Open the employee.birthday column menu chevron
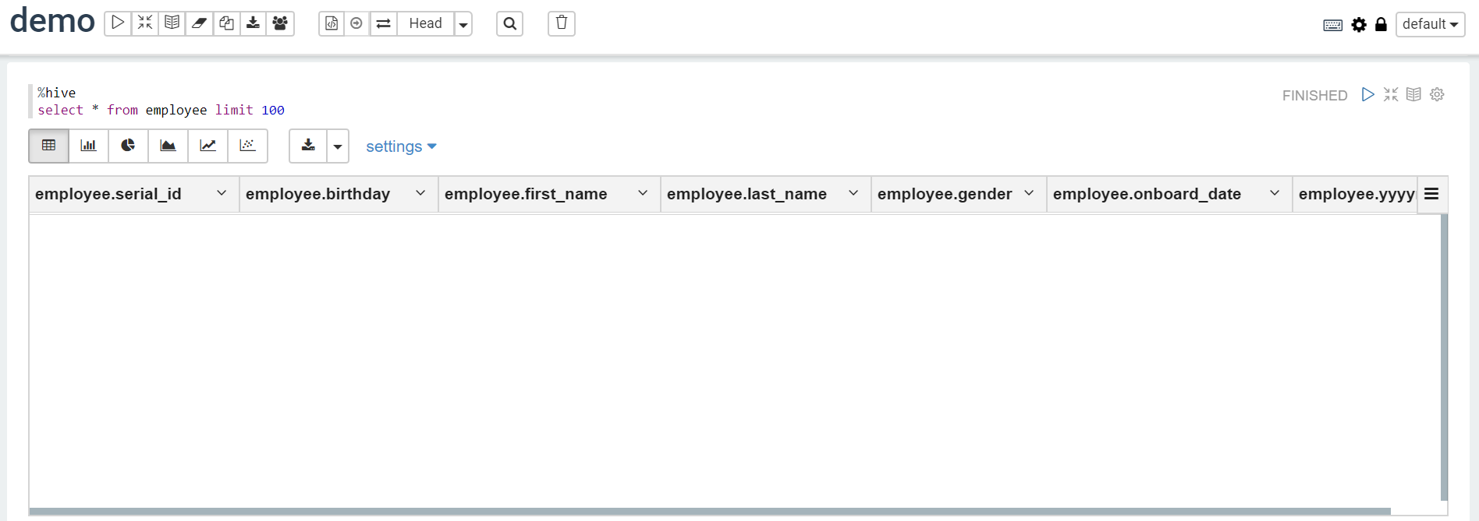Viewport: 1479px width, 521px height. click(420, 193)
